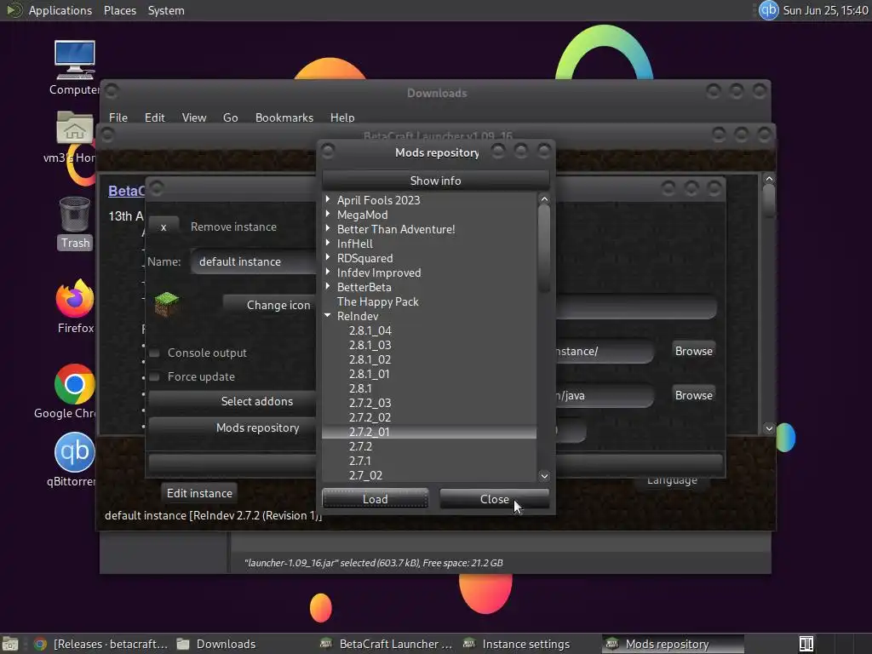Select version 2.8.1_04 in the list
Screen dimensions: 872x654
point(370,330)
